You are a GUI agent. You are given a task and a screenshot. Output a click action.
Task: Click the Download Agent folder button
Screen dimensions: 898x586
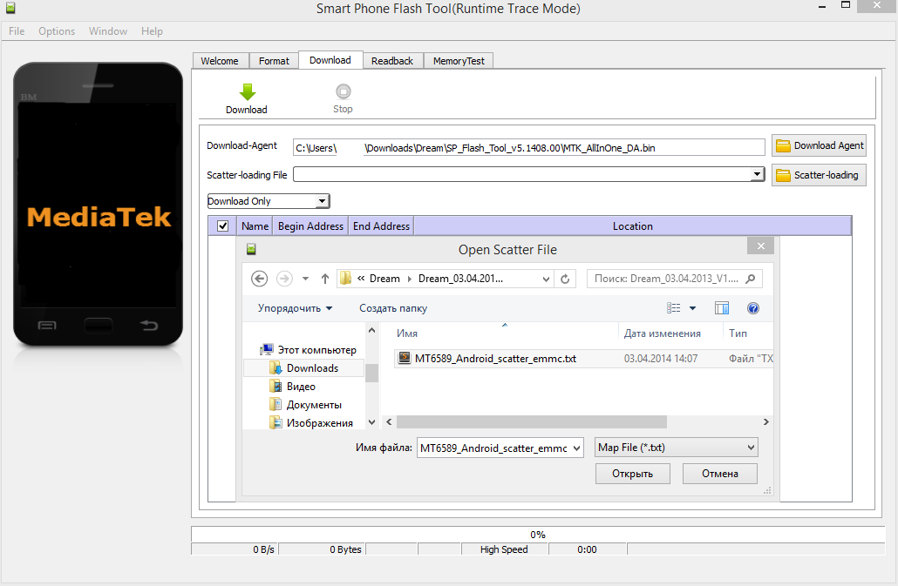pyautogui.click(x=819, y=145)
